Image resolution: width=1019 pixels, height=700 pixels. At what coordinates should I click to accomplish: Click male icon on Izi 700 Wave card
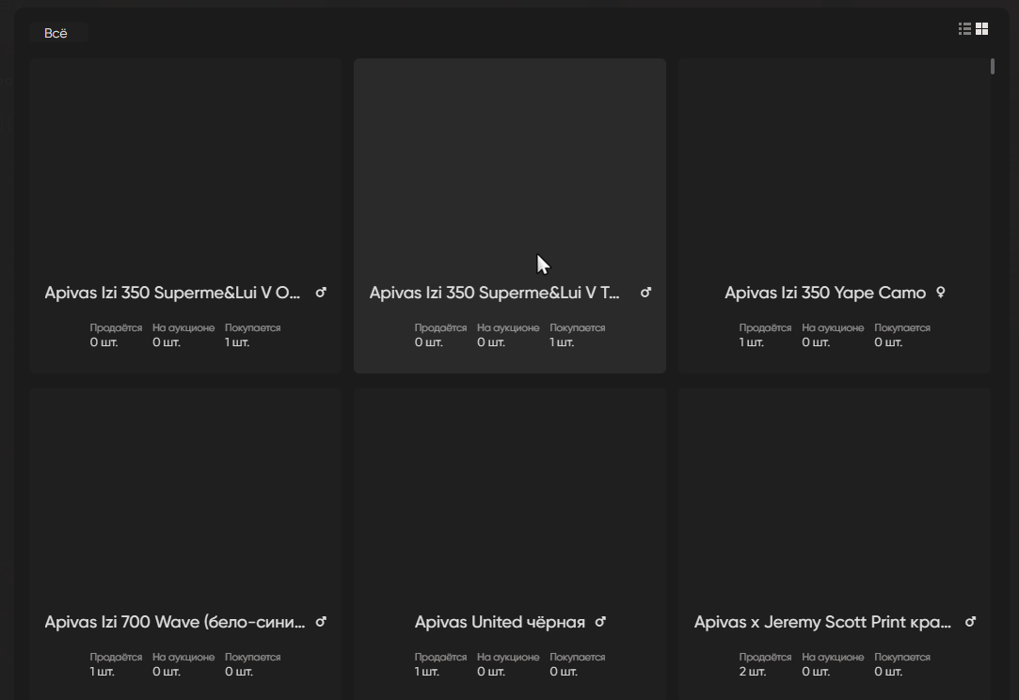pyautogui.click(x=321, y=622)
